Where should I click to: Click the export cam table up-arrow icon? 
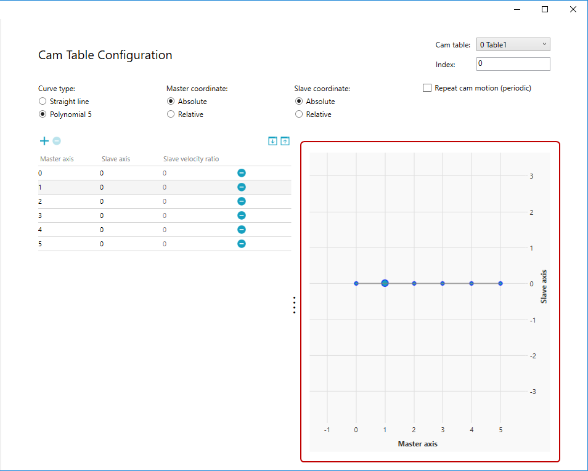coord(285,141)
